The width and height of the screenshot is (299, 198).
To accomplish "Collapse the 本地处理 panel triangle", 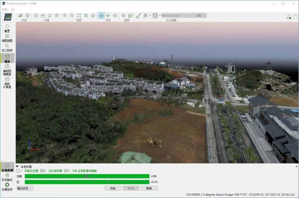I will [17, 167].
